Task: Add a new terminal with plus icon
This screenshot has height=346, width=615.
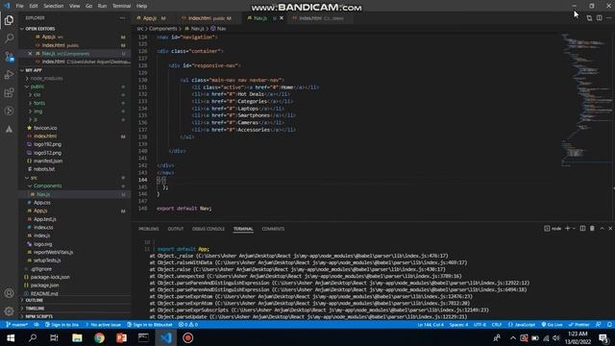Action: pyautogui.click(x=567, y=229)
